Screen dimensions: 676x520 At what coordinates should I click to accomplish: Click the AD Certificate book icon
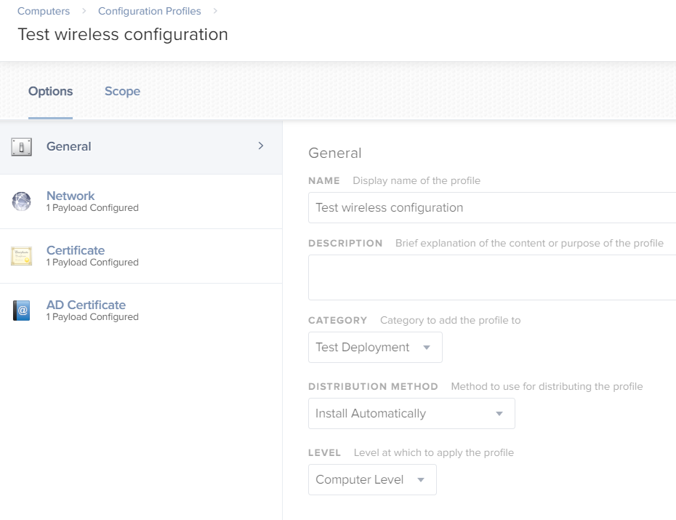pos(22,311)
